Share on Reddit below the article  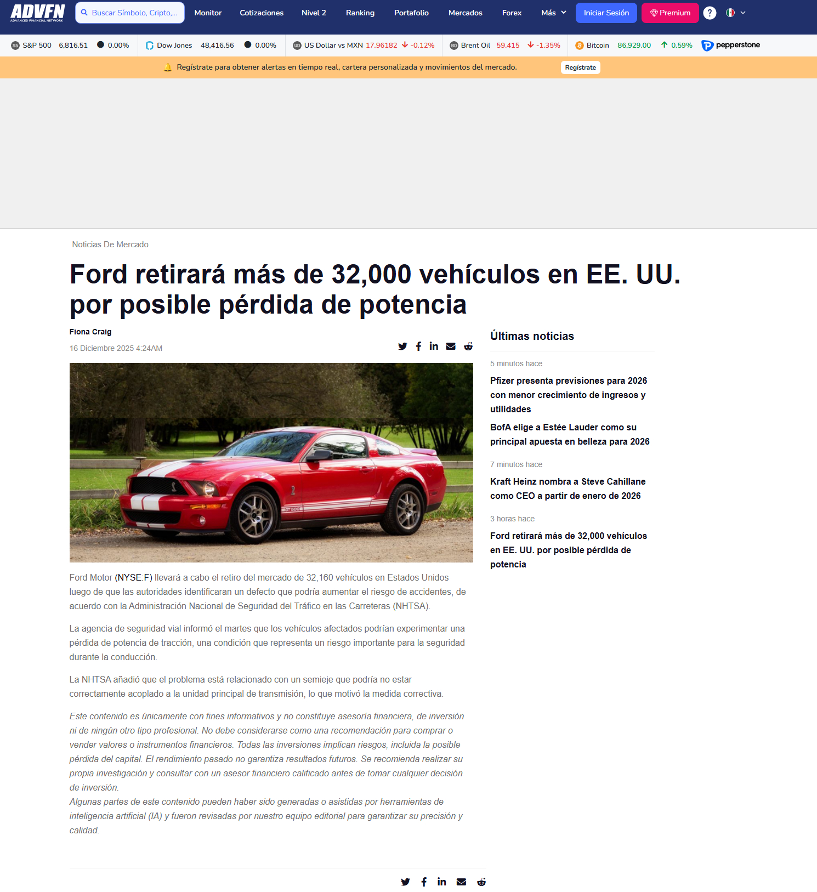[x=481, y=882]
